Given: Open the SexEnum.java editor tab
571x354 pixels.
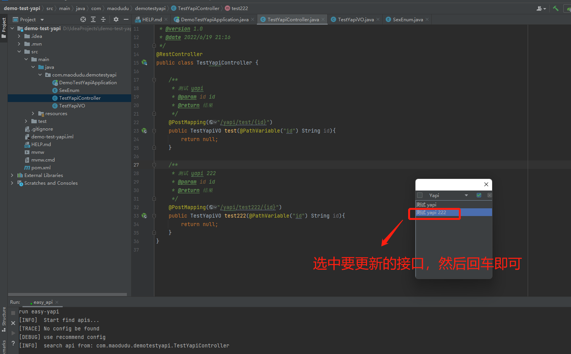Looking at the screenshot, I should point(407,19).
